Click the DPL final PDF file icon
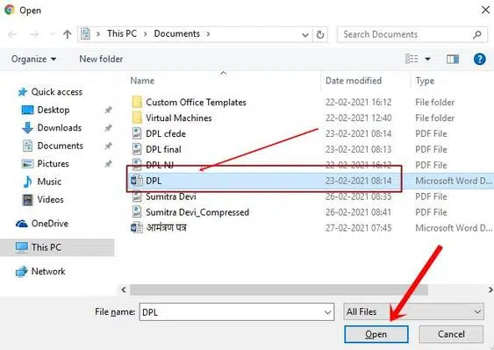The width and height of the screenshot is (494, 350). pos(137,149)
